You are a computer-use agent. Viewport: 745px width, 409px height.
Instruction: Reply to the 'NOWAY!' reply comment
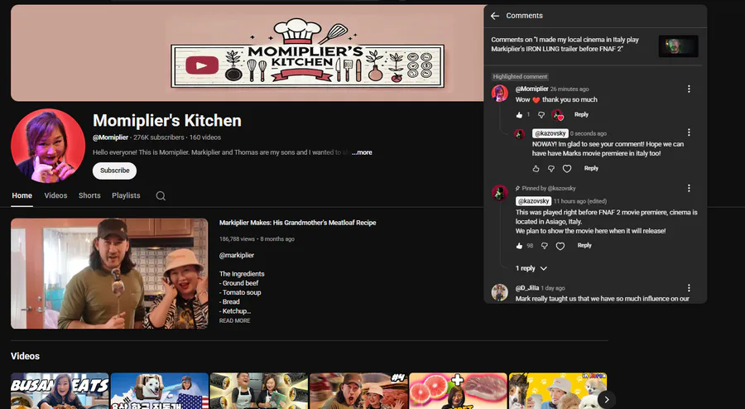point(591,168)
